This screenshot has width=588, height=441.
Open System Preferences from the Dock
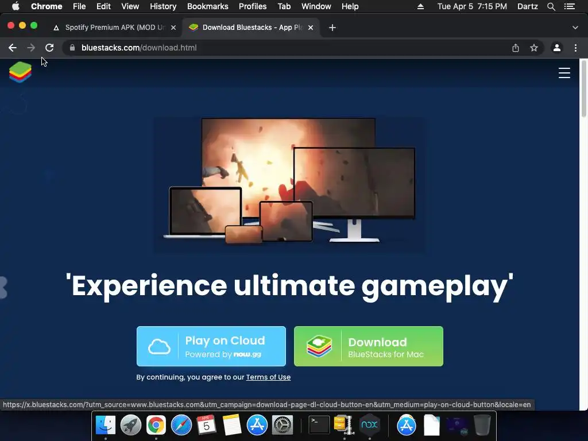(282, 425)
